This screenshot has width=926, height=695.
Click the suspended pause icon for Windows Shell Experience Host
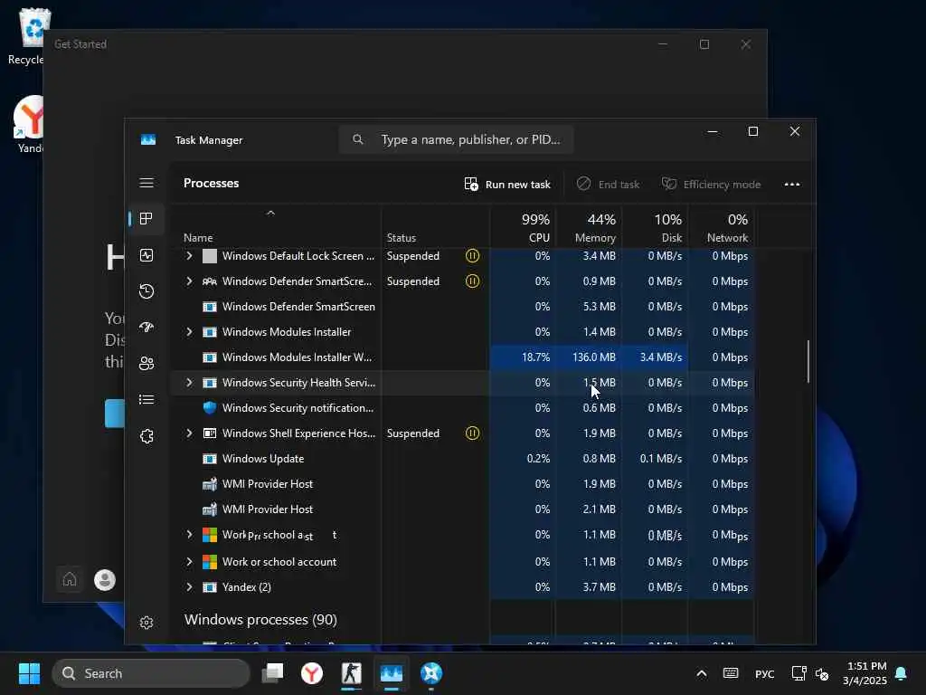click(x=472, y=433)
